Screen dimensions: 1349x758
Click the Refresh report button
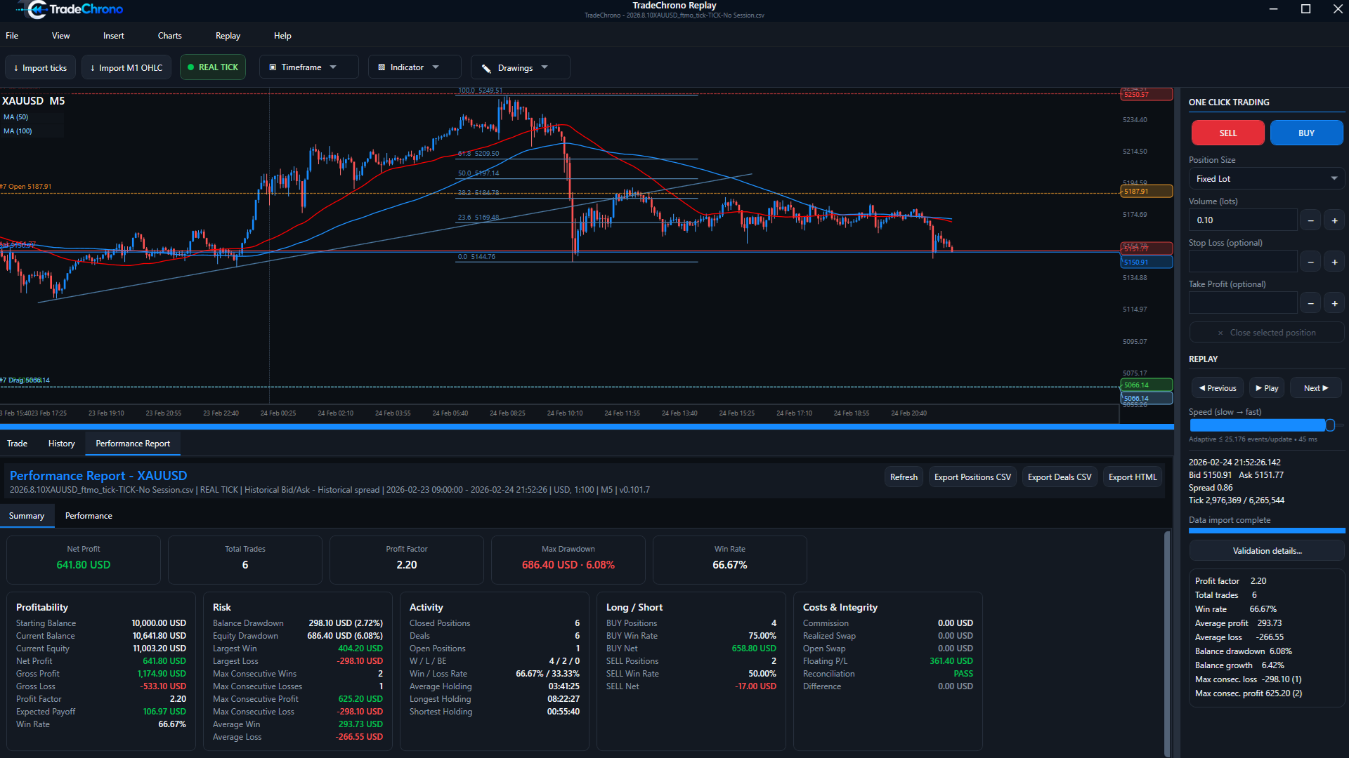click(904, 477)
